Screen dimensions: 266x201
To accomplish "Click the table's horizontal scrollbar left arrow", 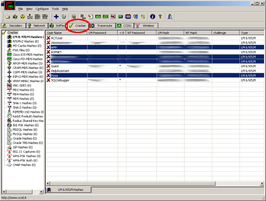I will tap(48, 183).
